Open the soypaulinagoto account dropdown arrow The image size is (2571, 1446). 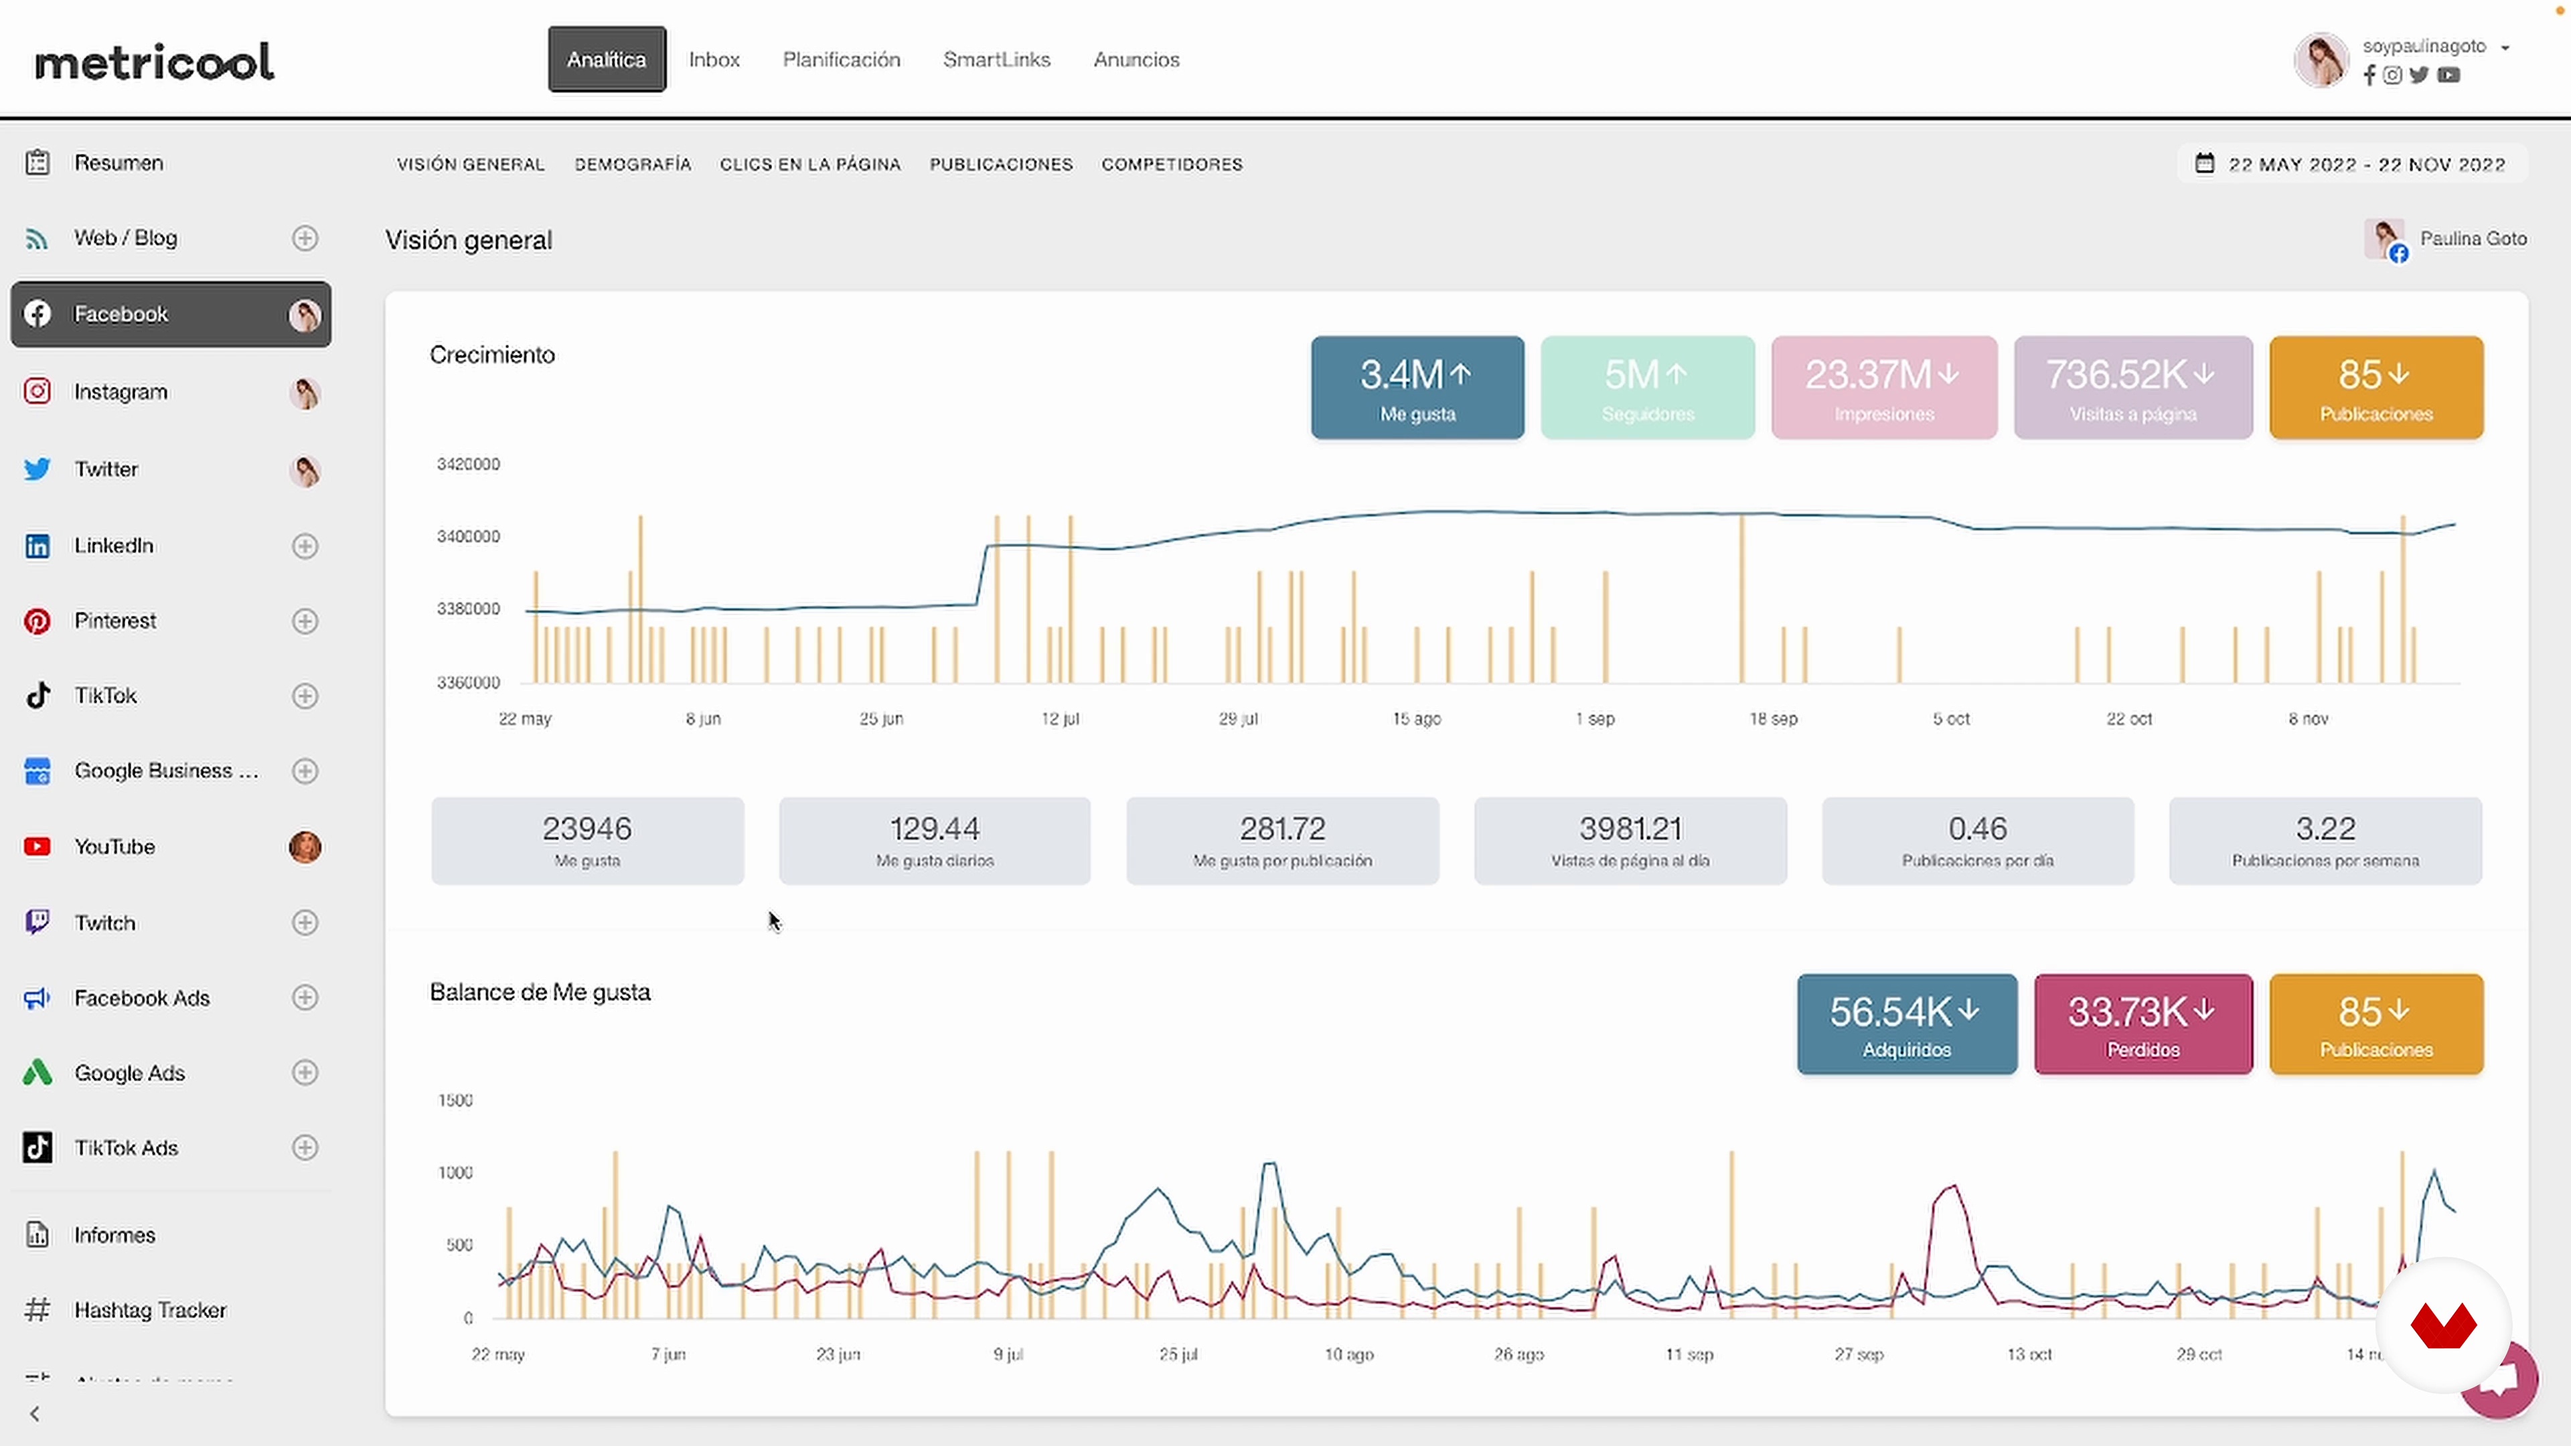tap(2505, 47)
